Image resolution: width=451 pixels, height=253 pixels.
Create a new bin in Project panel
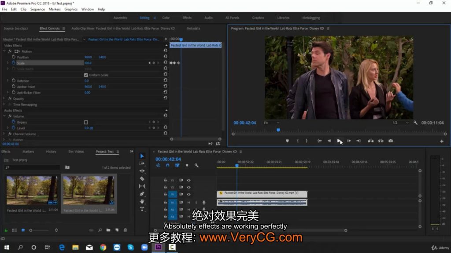(x=108, y=230)
